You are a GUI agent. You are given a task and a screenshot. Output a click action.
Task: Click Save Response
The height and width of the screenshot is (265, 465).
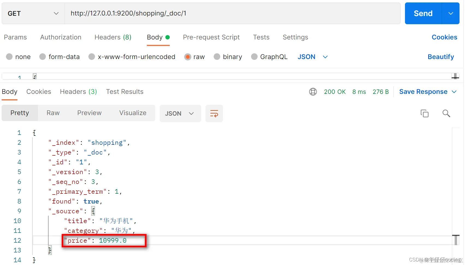(423, 92)
